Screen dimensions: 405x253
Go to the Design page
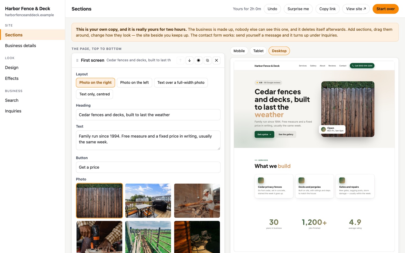[x=32, y=68]
